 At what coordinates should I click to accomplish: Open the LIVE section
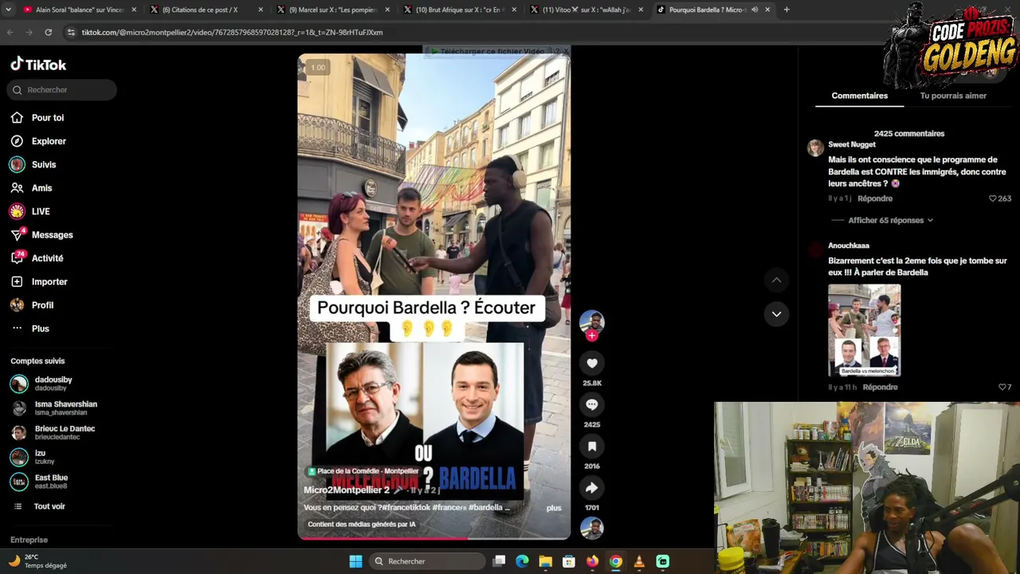pyautogui.click(x=41, y=211)
